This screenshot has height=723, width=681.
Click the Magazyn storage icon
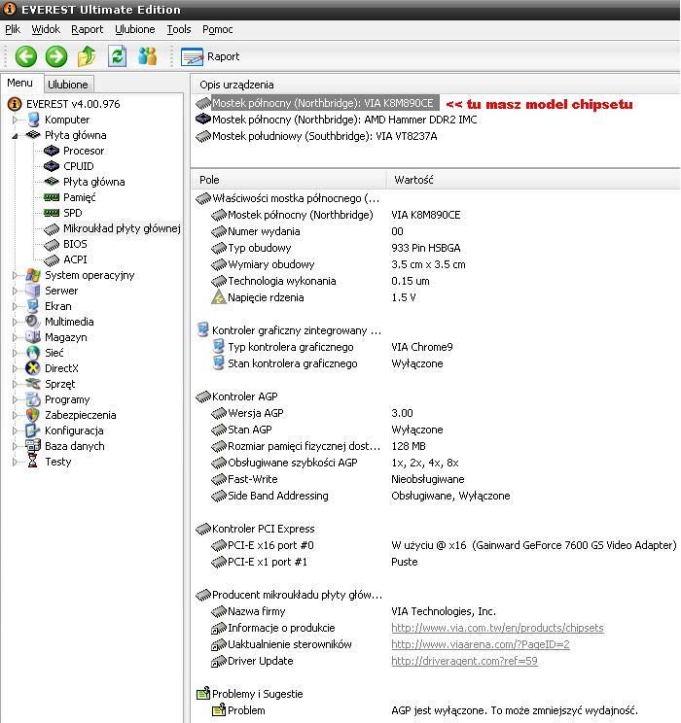coord(33,337)
